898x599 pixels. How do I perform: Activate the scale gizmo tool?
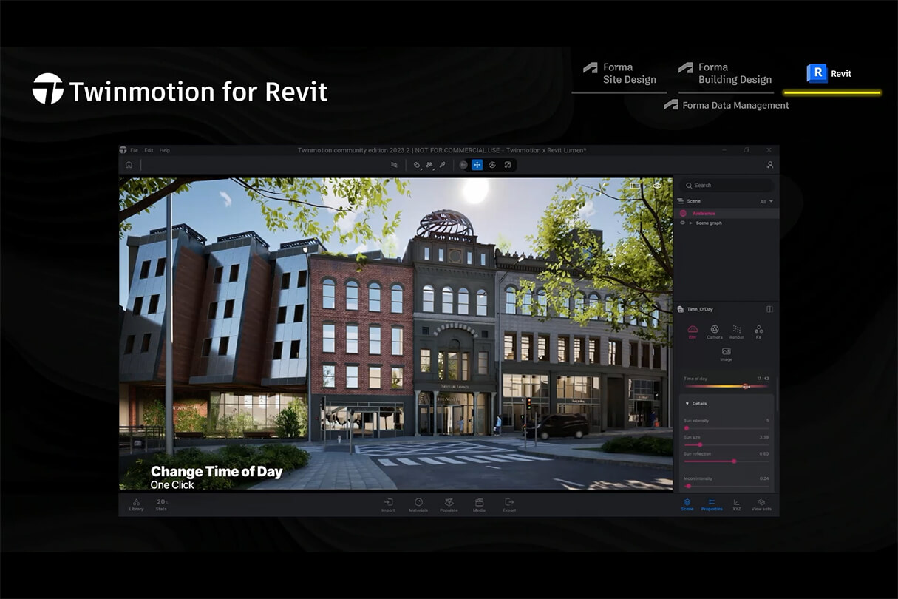[507, 165]
